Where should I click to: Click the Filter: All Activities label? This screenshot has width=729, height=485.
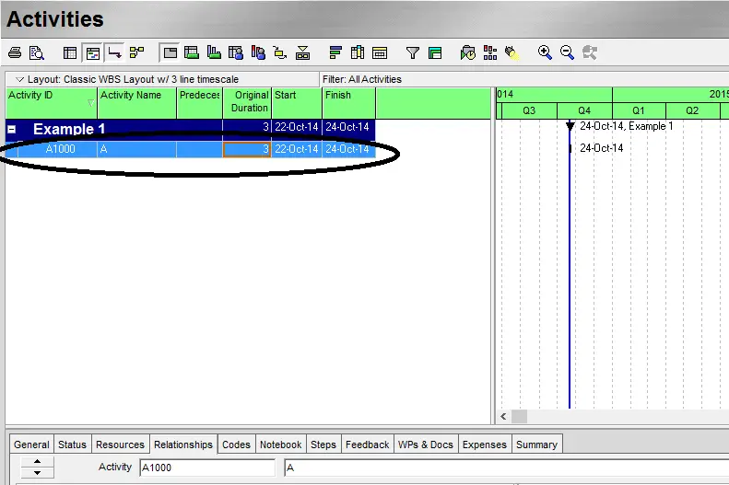coord(362,79)
